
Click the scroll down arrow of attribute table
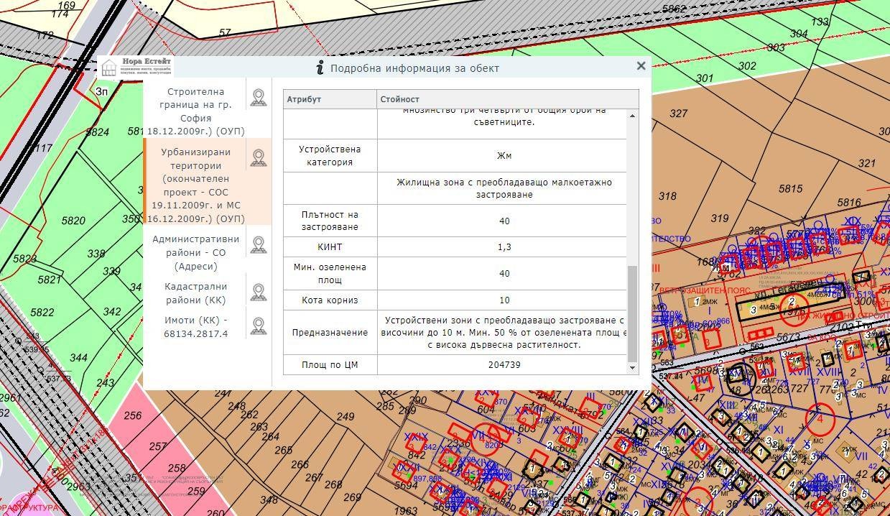(633, 368)
